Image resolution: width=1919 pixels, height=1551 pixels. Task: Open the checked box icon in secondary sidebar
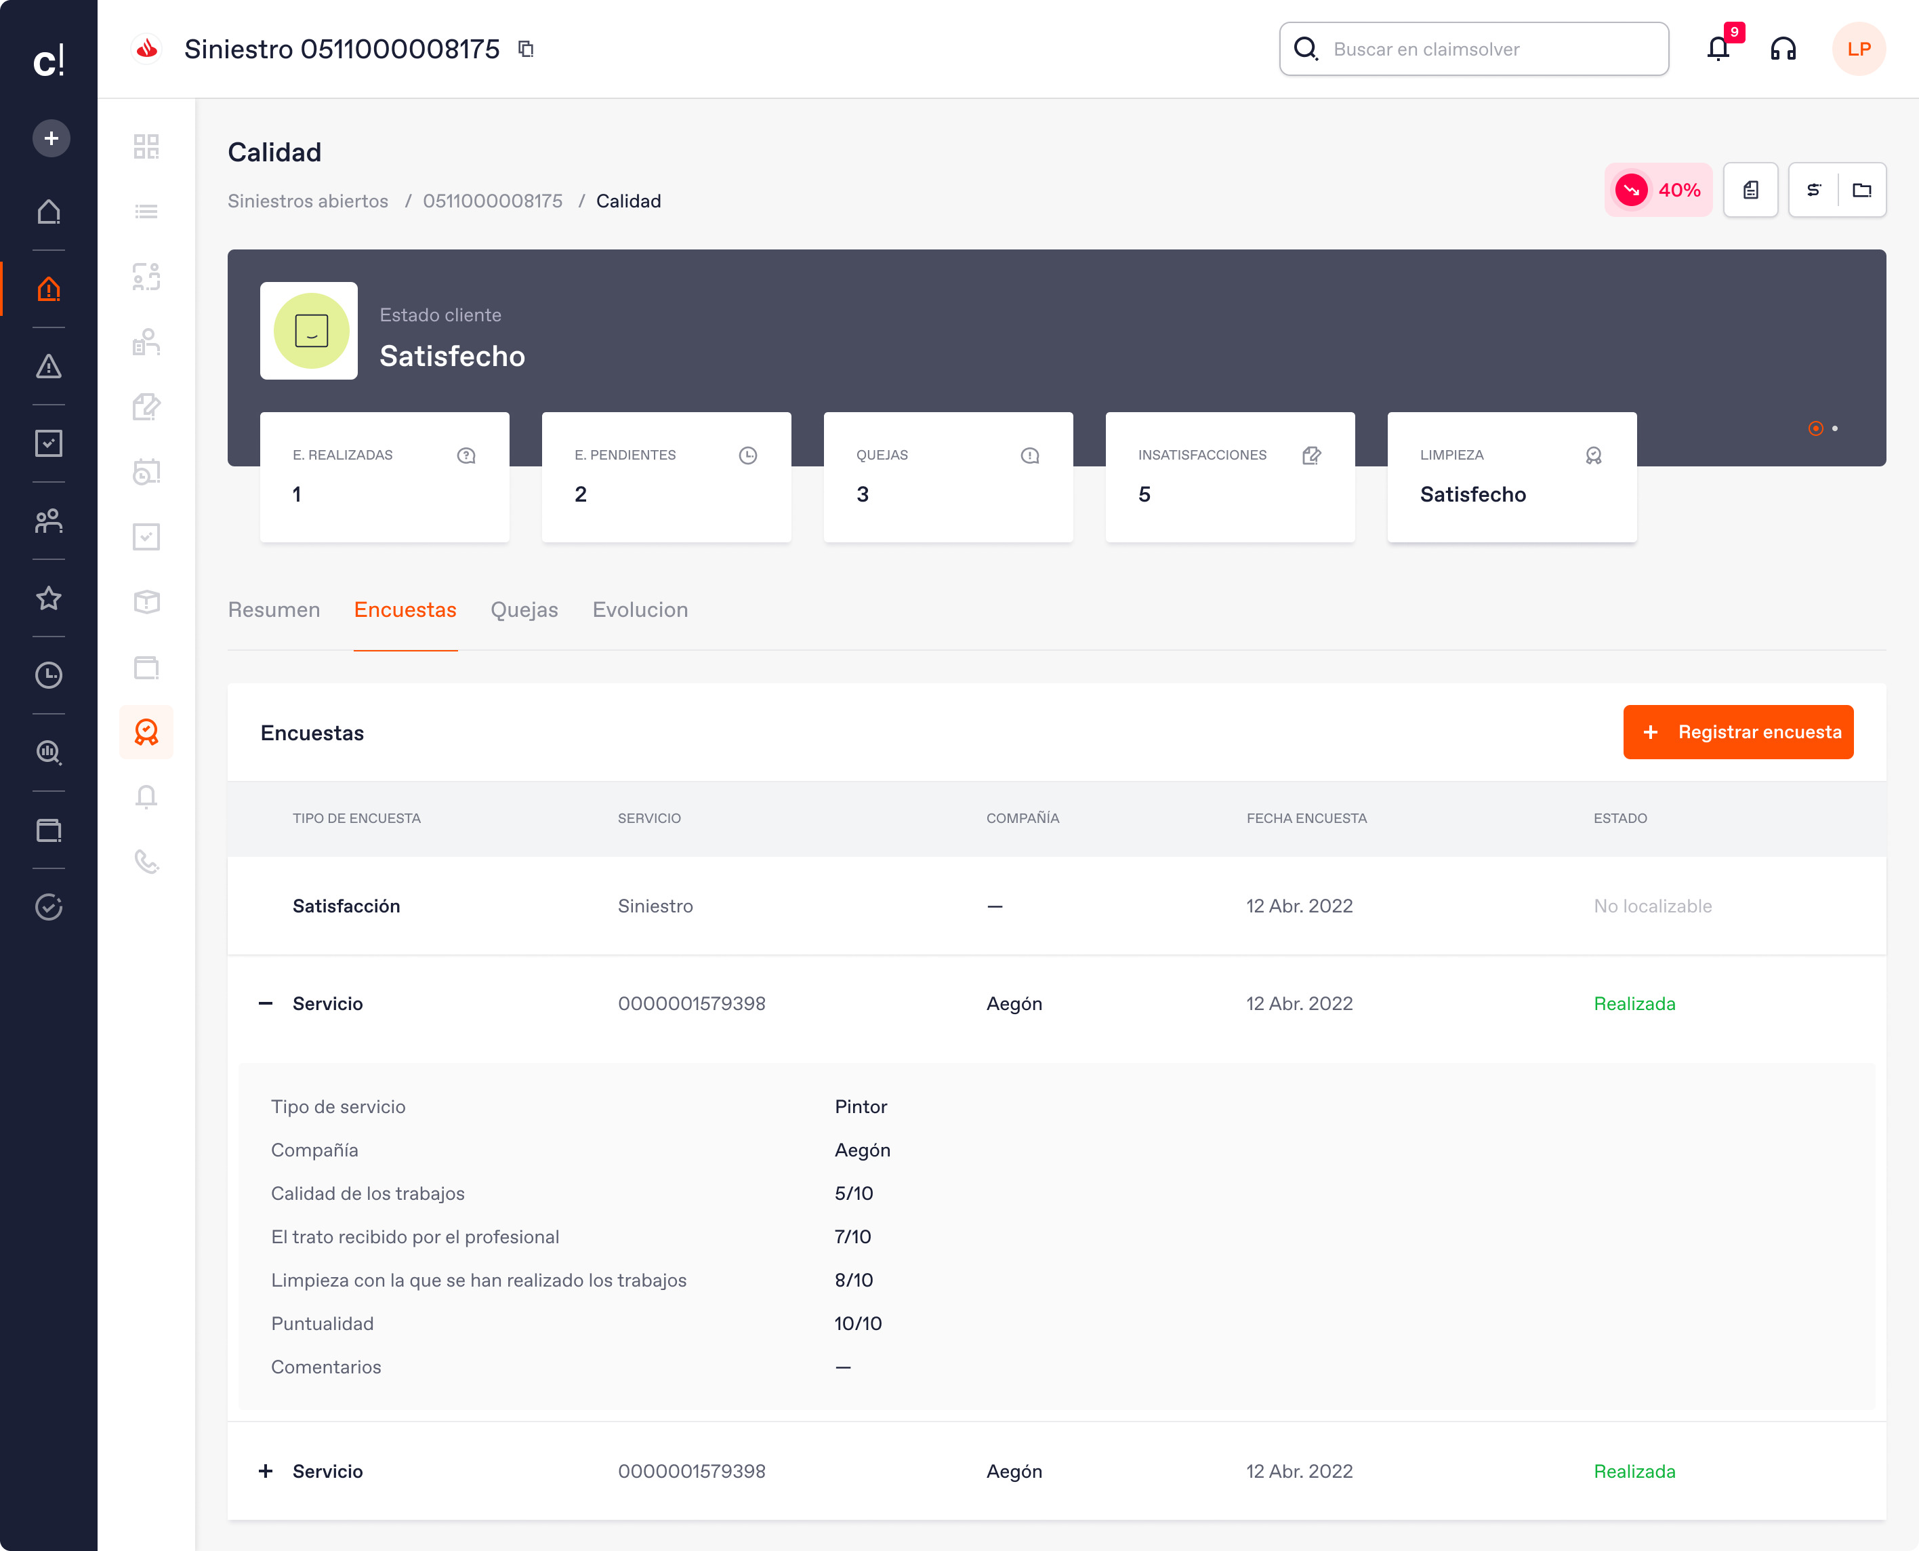click(x=146, y=537)
